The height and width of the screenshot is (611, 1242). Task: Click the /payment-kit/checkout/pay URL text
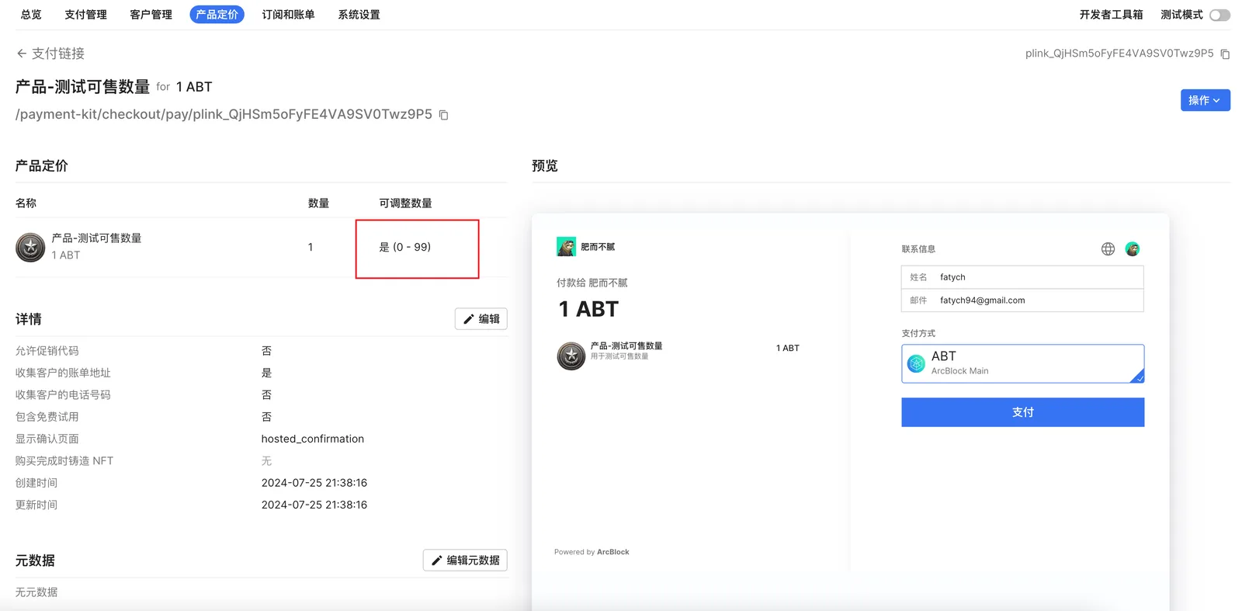(224, 114)
